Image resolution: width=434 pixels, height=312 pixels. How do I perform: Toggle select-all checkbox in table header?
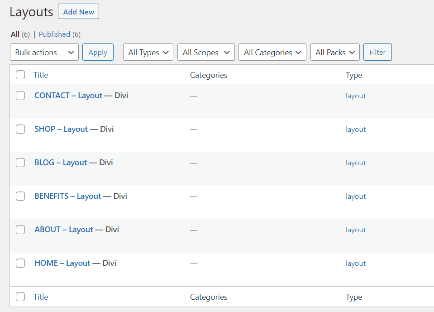pos(20,75)
